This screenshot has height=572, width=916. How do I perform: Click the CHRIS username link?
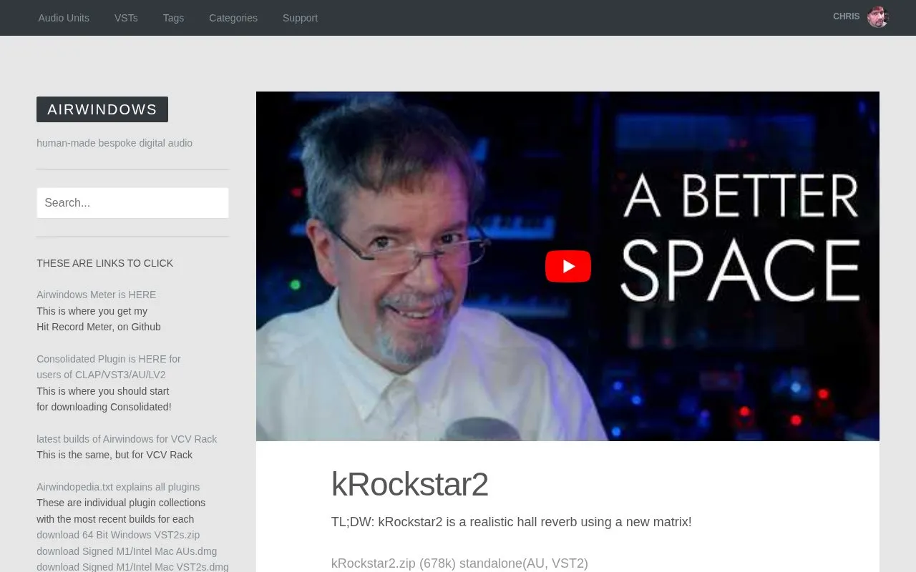coord(846,16)
